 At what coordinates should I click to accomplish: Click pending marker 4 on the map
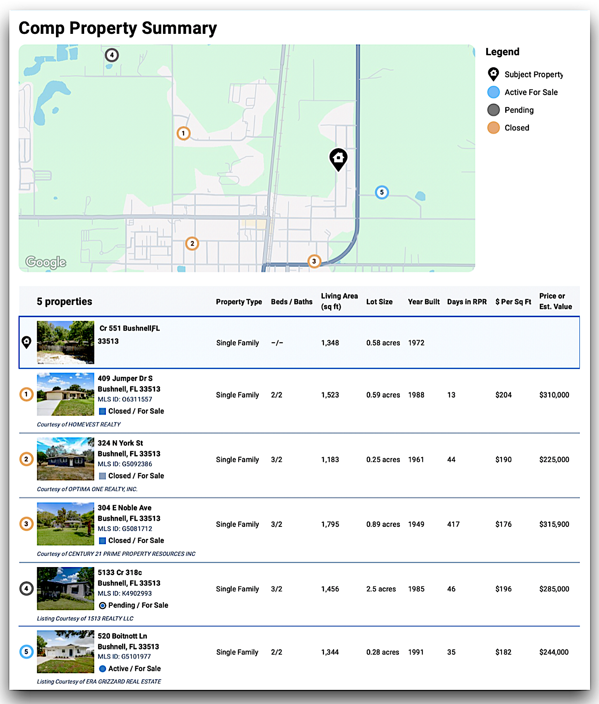[x=112, y=55]
